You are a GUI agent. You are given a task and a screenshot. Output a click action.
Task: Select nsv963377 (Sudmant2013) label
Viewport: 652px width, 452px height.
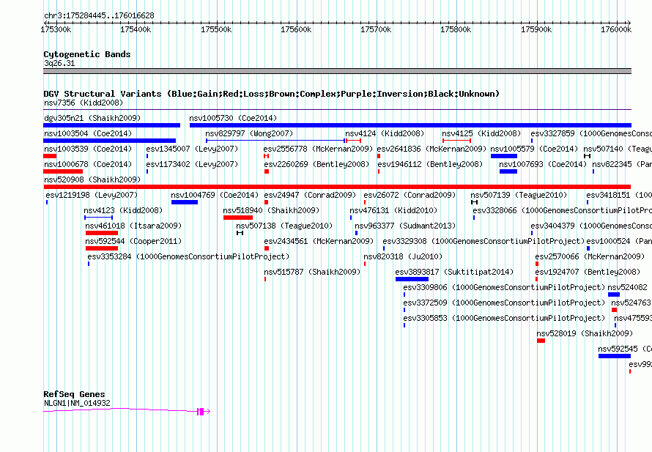click(x=405, y=226)
